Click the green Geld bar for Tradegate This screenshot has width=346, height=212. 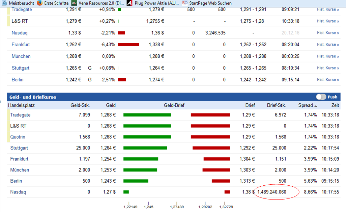tap(147, 115)
